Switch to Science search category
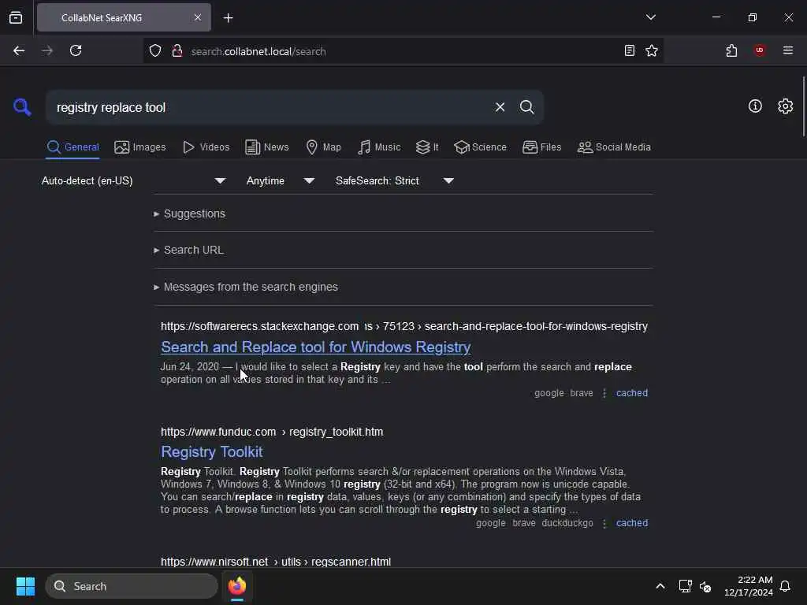This screenshot has width=807, height=605. [480, 147]
